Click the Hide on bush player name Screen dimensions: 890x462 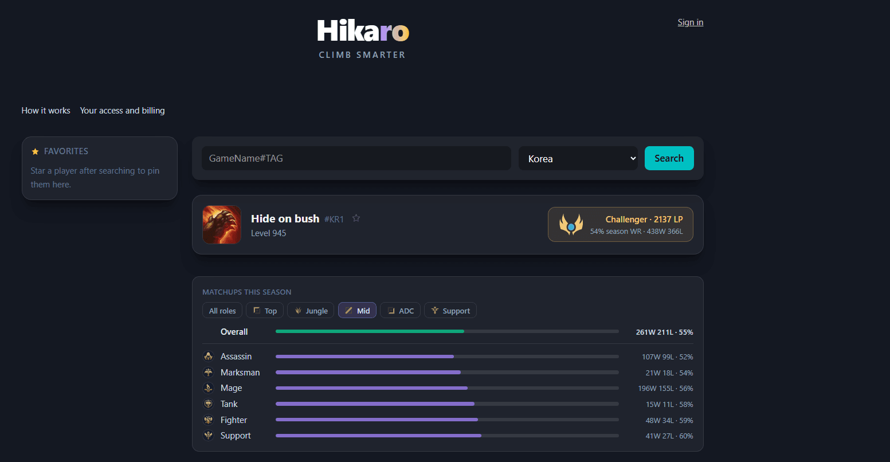pos(285,218)
